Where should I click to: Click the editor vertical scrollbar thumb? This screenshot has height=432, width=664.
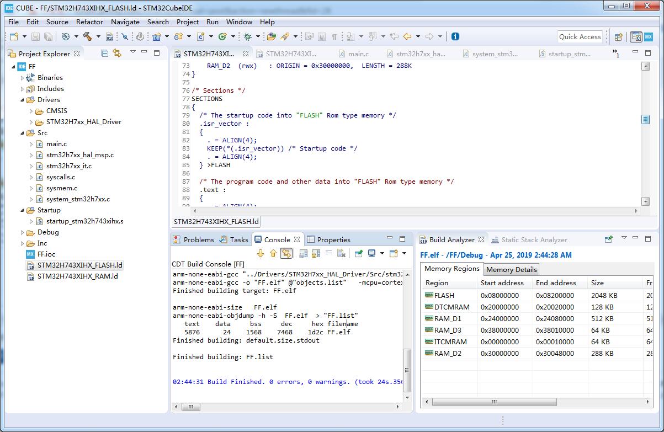[645, 120]
